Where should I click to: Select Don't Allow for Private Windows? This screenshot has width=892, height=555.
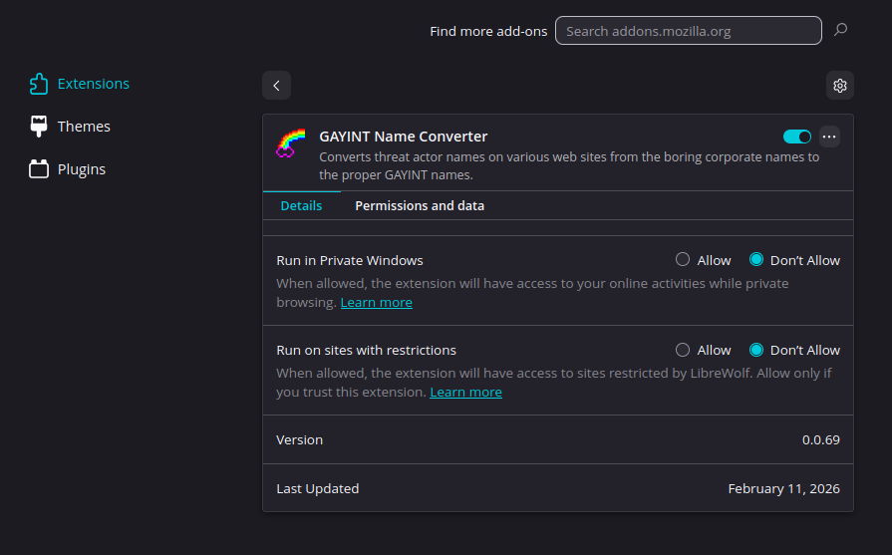pyautogui.click(x=756, y=260)
